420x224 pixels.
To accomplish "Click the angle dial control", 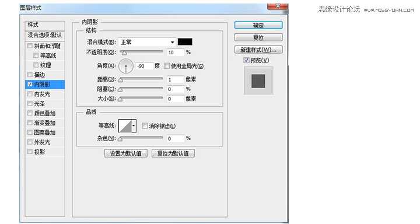I will point(126,66).
